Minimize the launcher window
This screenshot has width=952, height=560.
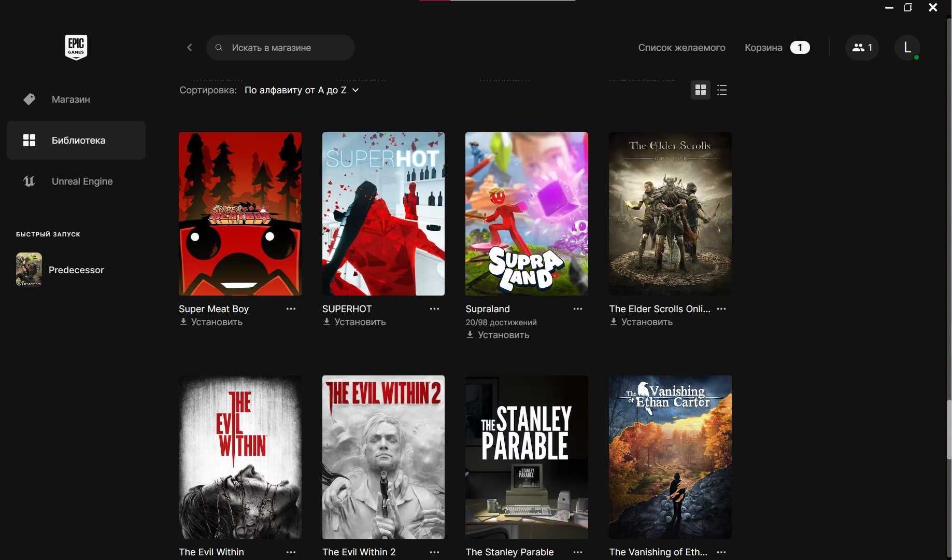tap(889, 7)
